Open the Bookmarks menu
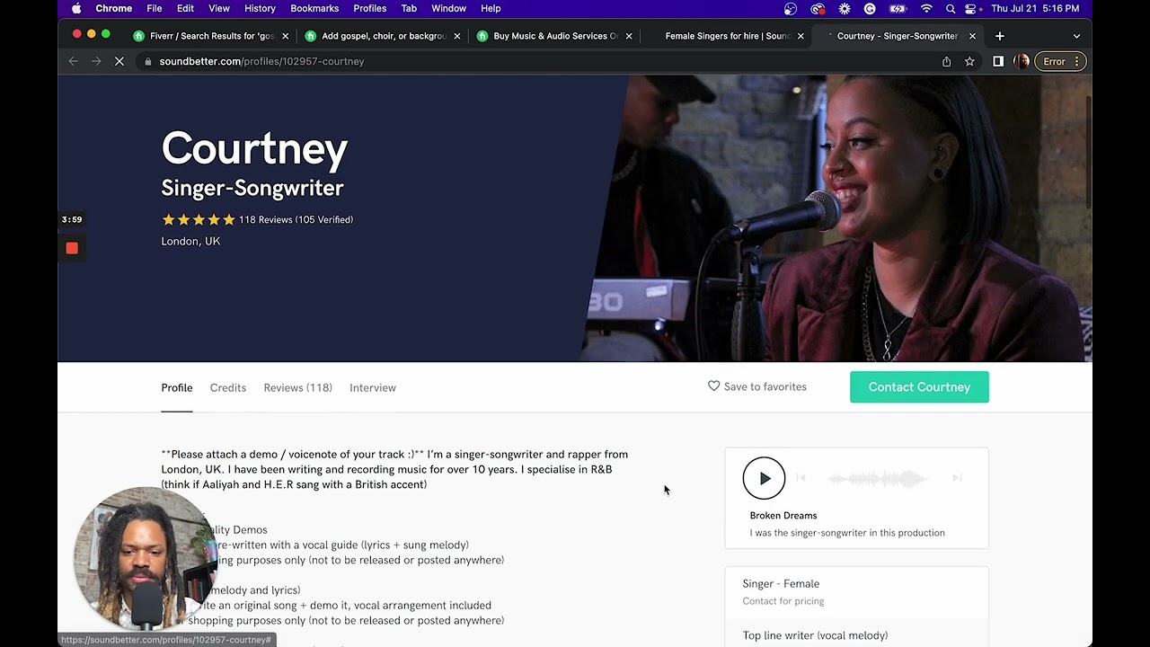 pos(314,8)
